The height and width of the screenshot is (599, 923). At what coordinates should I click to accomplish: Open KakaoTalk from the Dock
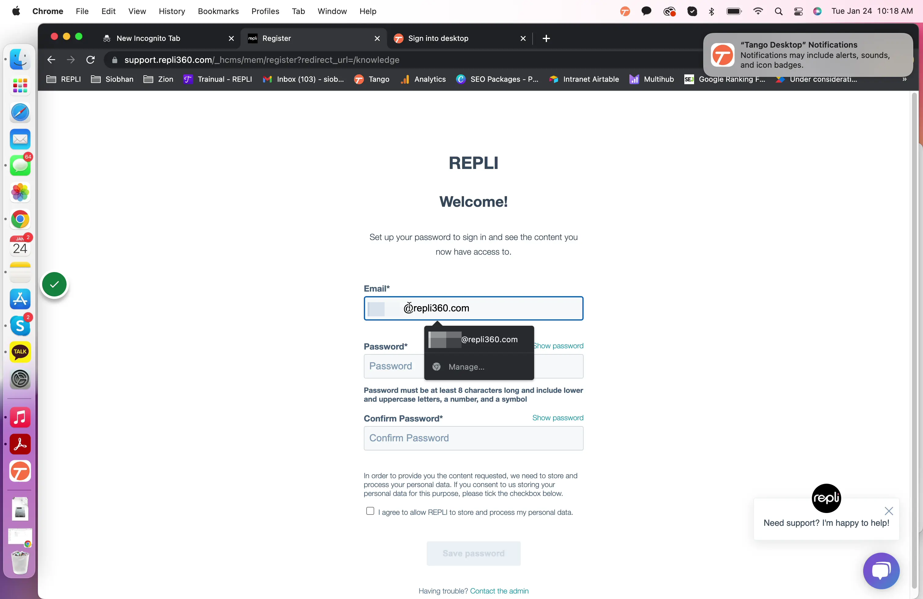tap(20, 352)
